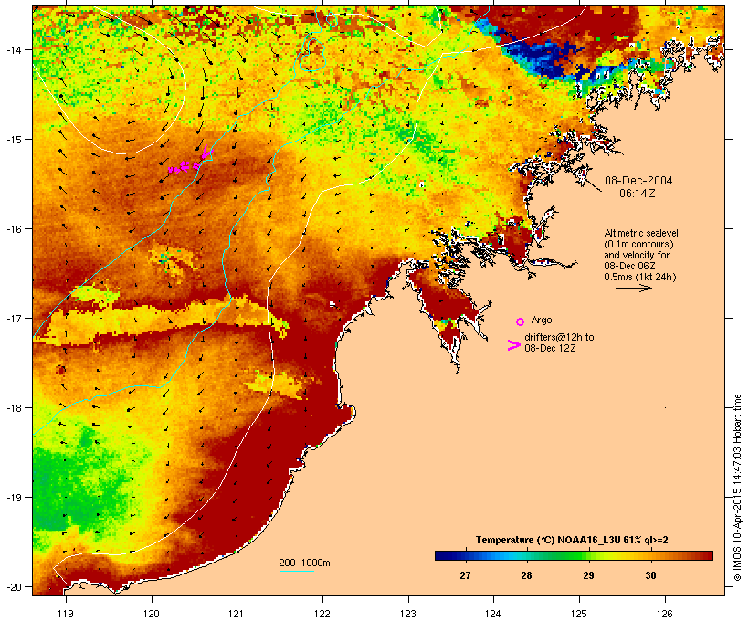Click the magenta drifter arrowhead legend symbol
The width and height of the screenshot is (749, 621).
(514, 345)
